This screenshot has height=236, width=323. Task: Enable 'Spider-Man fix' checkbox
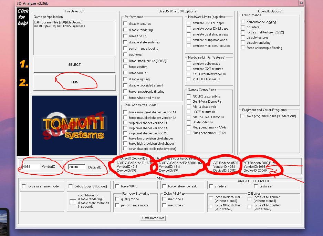(189, 122)
